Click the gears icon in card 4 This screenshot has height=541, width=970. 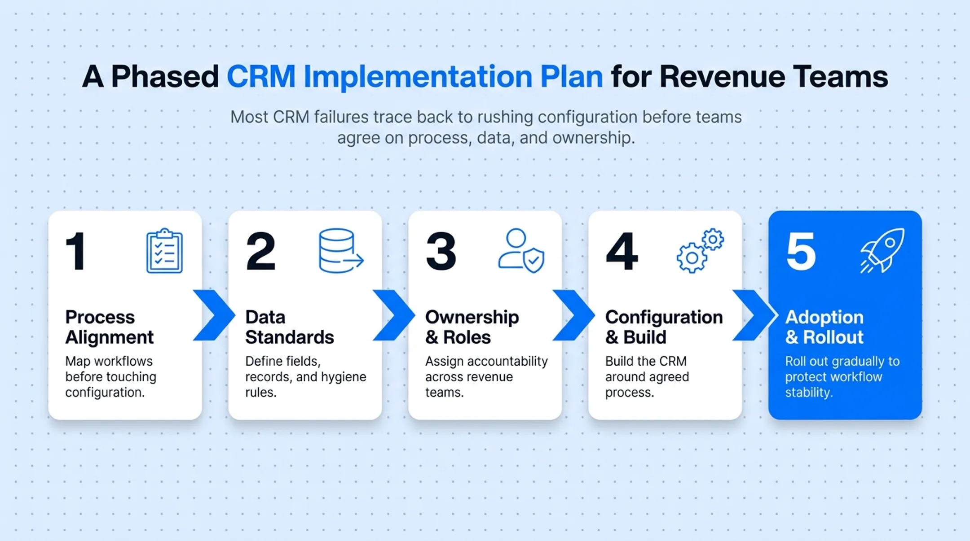(701, 251)
